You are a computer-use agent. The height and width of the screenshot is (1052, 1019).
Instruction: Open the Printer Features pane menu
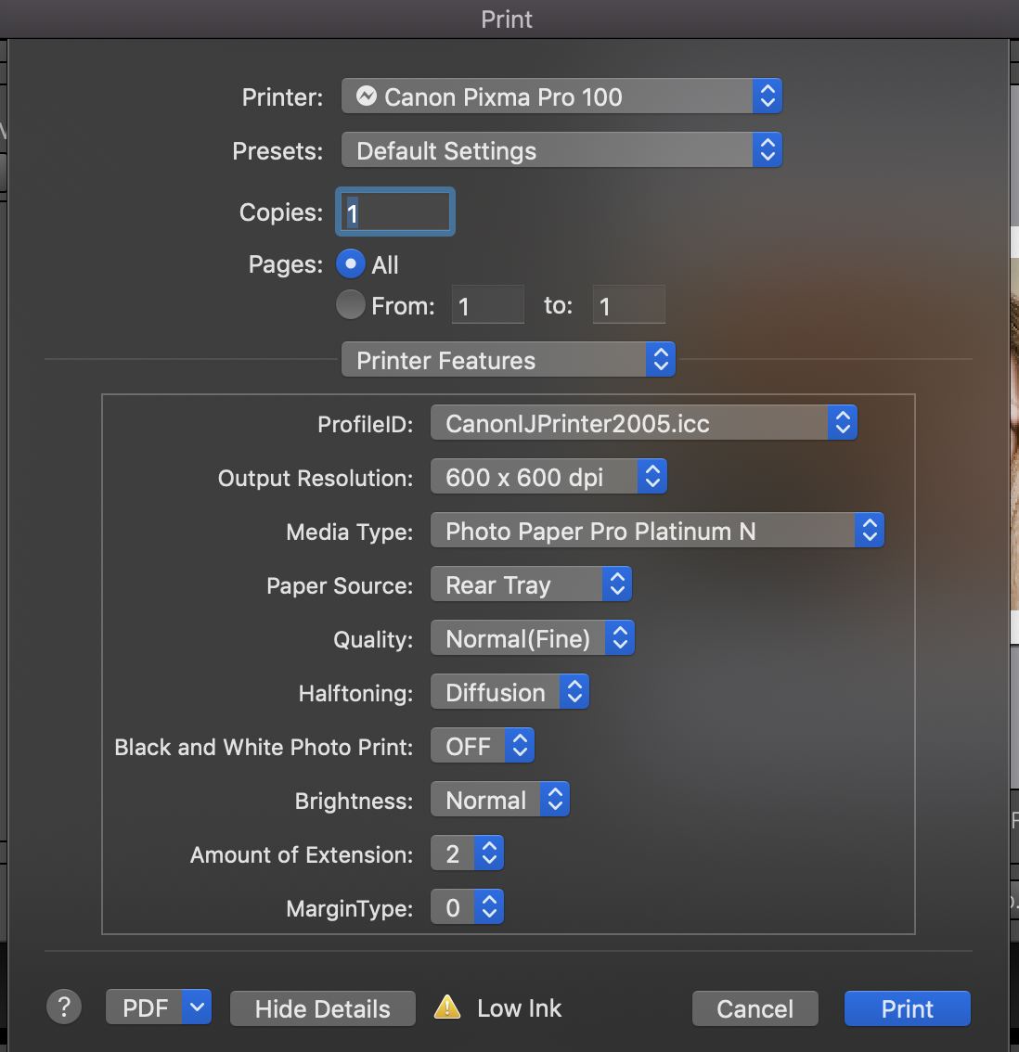coord(508,360)
